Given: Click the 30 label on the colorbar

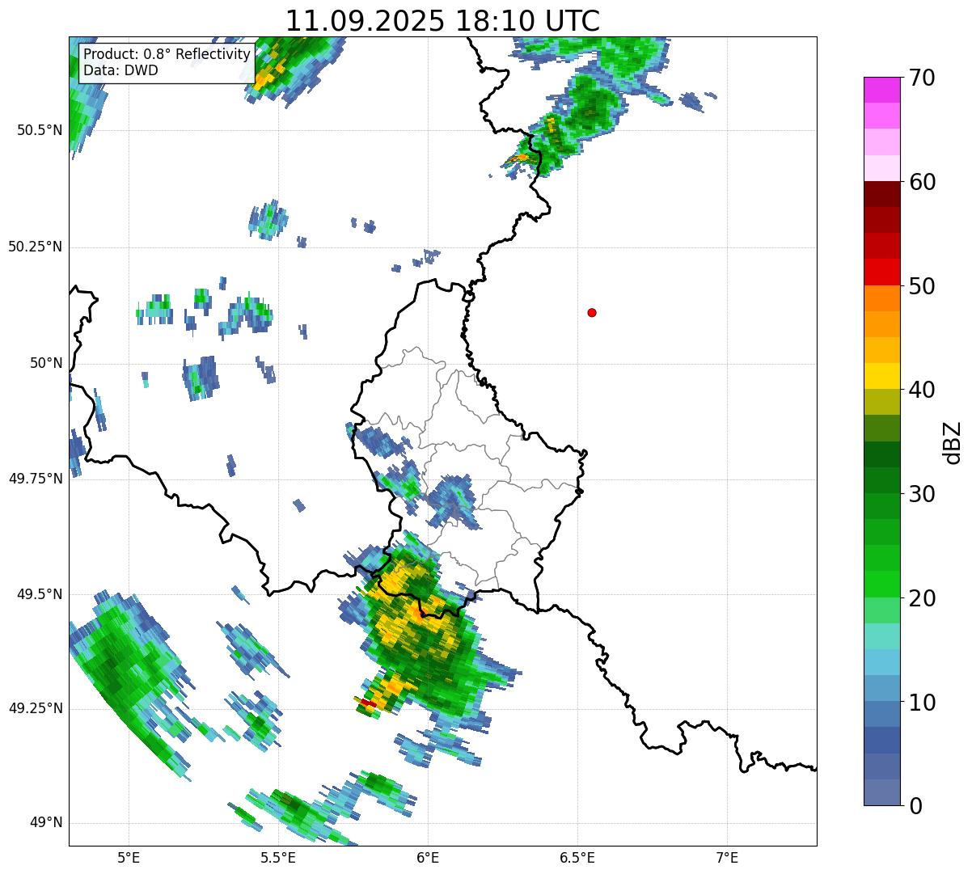Looking at the screenshot, I should coord(922,494).
